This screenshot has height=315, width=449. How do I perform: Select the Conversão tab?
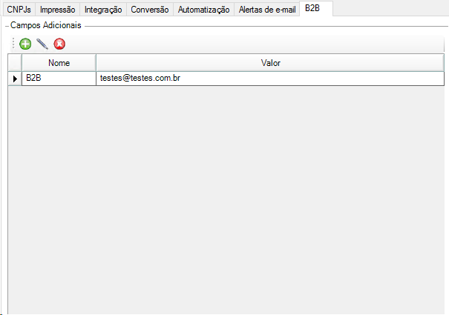point(150,10)
